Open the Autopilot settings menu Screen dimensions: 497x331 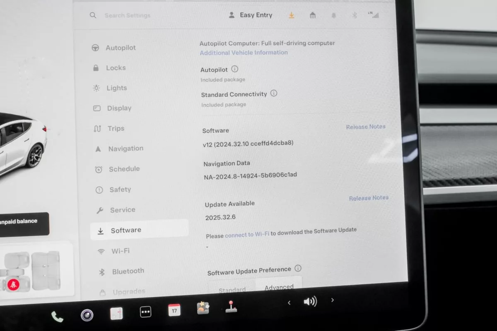pos(120,48)
